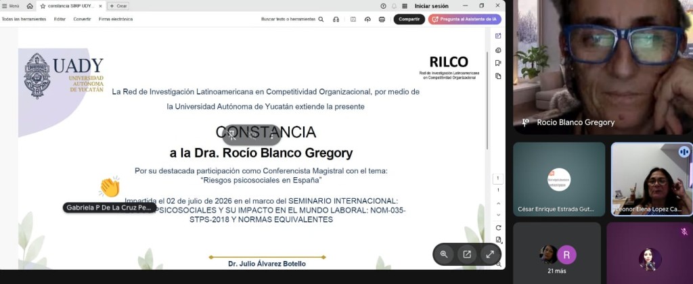Open the notifications bell icon

pos(395,6)
